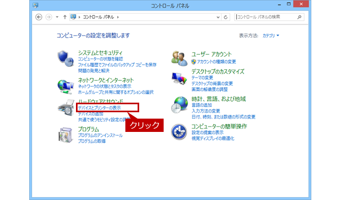The height and width of the screenshot is (200, 340).
Task: Click the Refresh button beside address bar
Action: click(225, 17)
